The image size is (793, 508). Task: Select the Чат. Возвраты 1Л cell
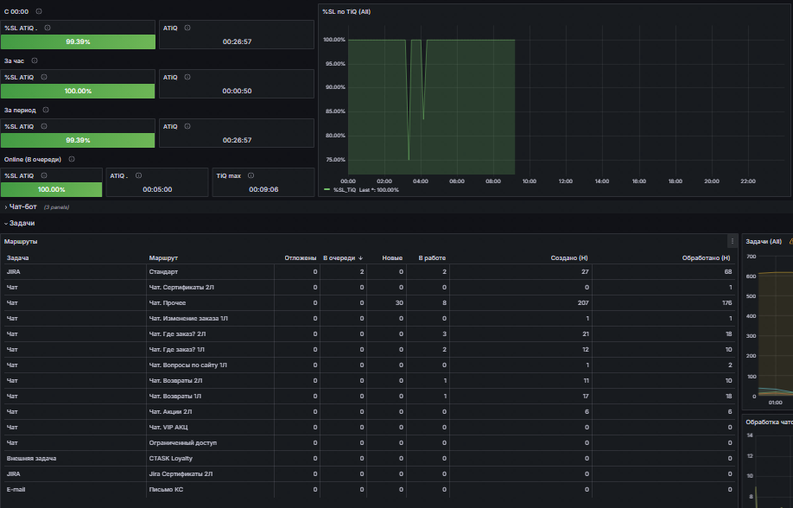click(211, 397)
